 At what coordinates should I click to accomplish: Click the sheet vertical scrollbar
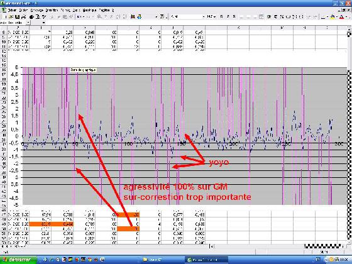pyautogui.click(x=349, y=135)
